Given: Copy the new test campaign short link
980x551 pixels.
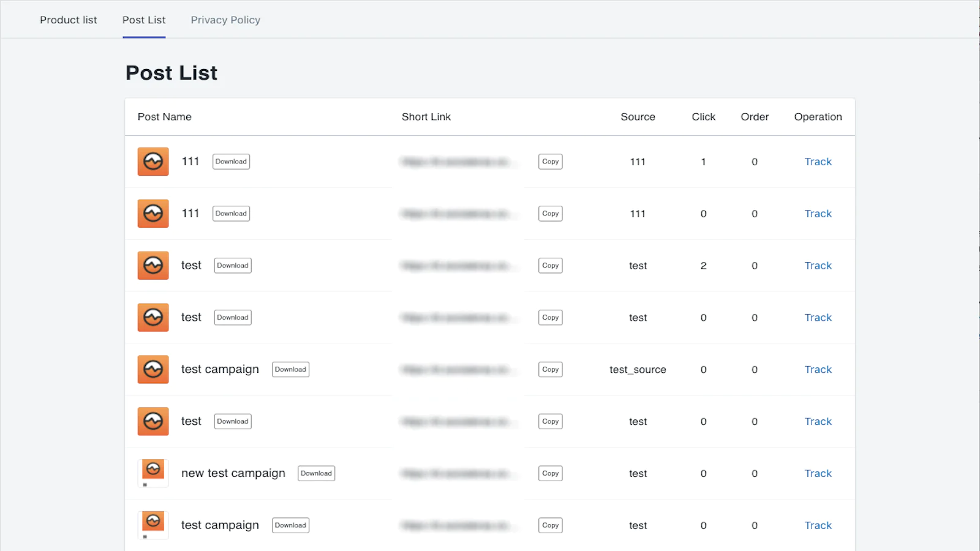Looking at the screenshot, I should point(550,473).
